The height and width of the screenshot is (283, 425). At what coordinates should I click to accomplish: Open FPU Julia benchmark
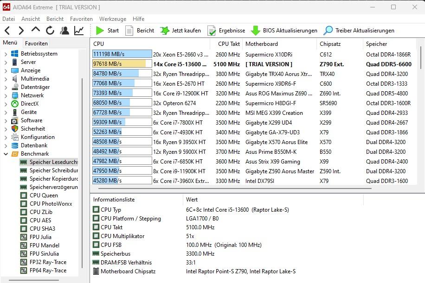(40, 237)
